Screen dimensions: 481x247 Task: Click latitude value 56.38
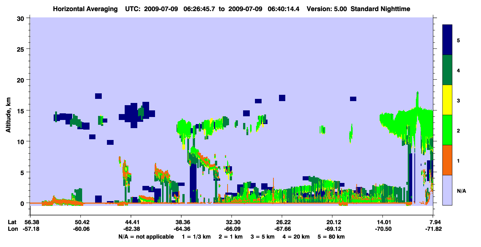[30, 222]
